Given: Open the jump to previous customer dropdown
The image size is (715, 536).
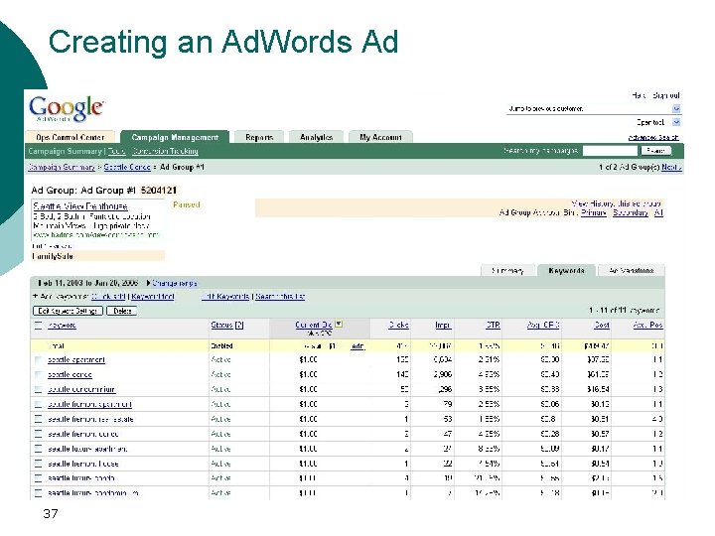Looking at the screenshot, I should coord(676,108).
